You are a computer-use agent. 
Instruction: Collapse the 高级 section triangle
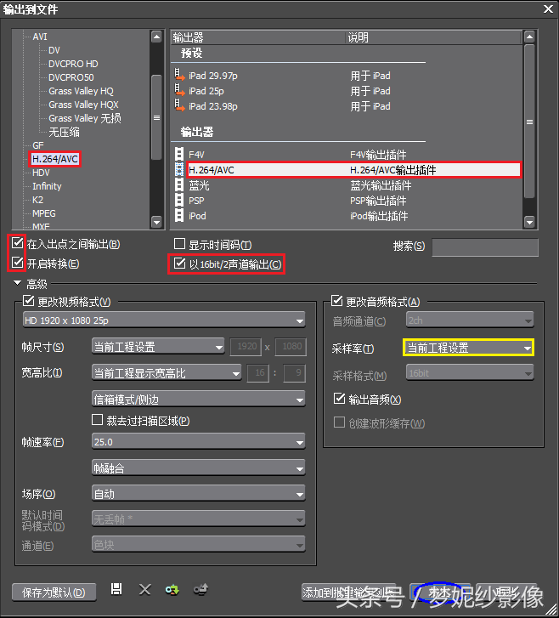click(17, 283)
